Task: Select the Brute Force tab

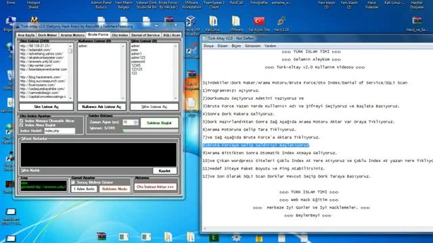Action: tap(98, 34)
